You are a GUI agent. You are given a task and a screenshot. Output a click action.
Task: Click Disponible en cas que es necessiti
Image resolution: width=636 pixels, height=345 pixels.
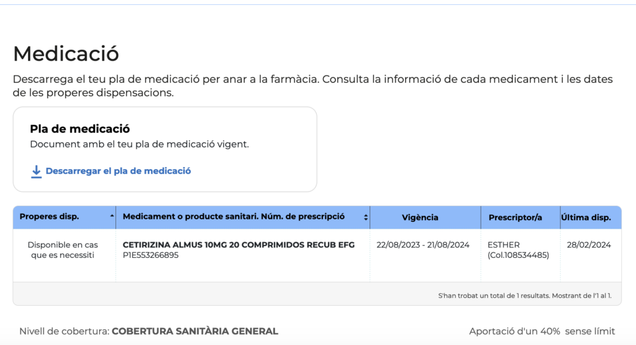(x=63, y=250)
